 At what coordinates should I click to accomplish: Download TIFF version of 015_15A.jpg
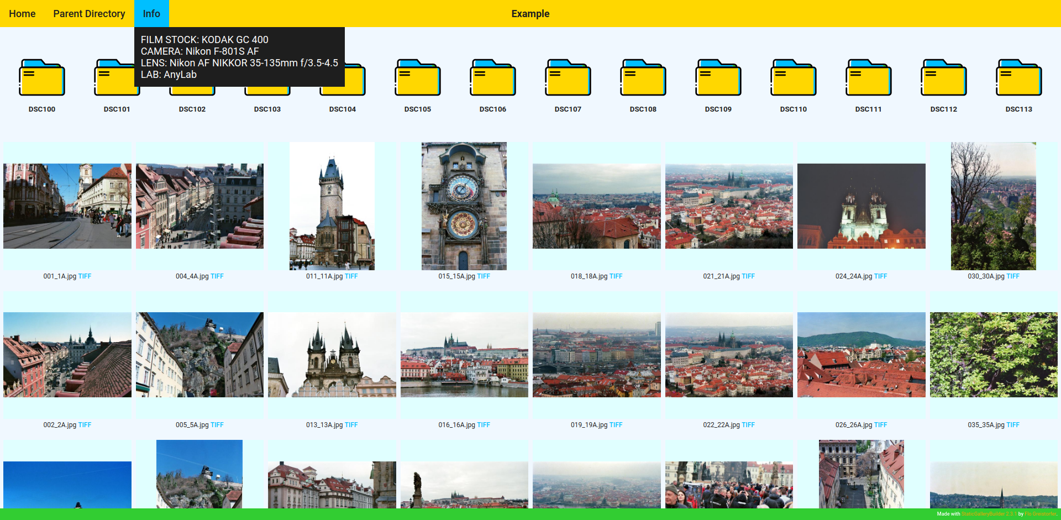tap(484, 276)
